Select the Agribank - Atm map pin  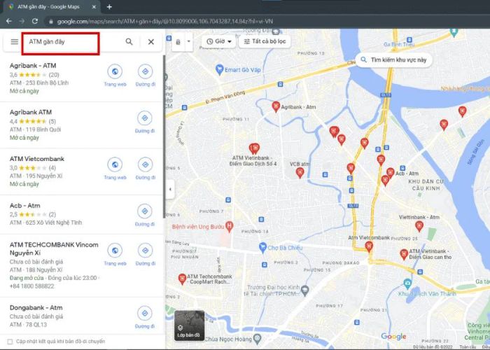pos(276,106)
